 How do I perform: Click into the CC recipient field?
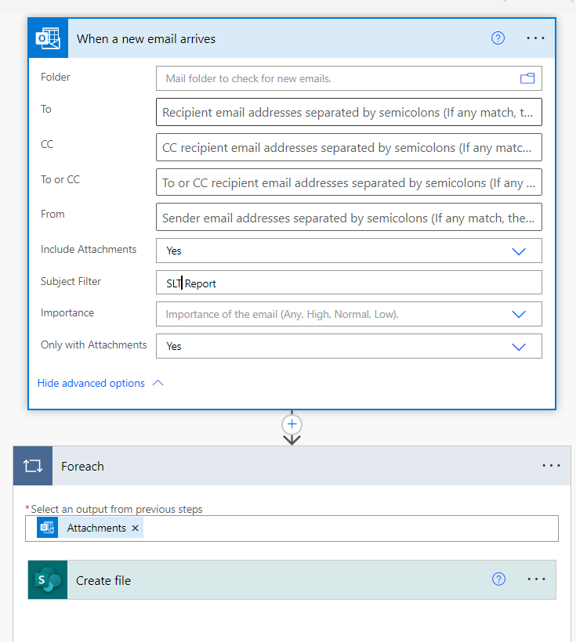[x=349, y=147]
